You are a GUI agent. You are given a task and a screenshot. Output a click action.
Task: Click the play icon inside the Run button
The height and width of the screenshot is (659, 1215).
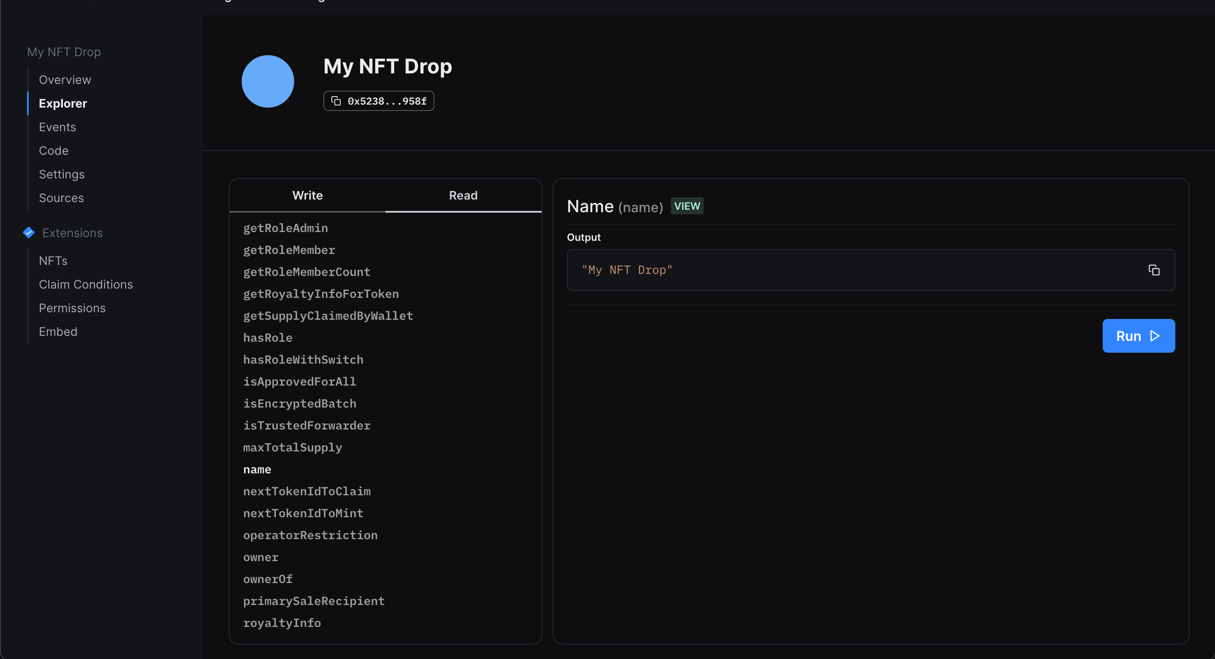[1155, 336]
